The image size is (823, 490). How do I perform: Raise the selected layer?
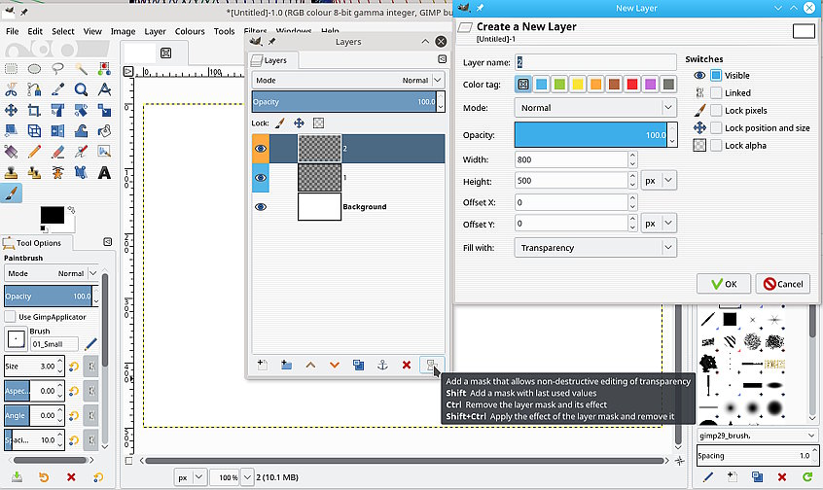pos(310,365)
